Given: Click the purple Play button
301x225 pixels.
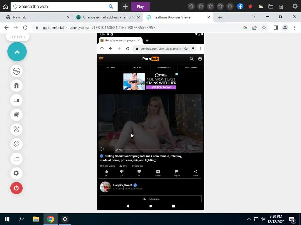Looking at the screenshot, I should 140,7.
